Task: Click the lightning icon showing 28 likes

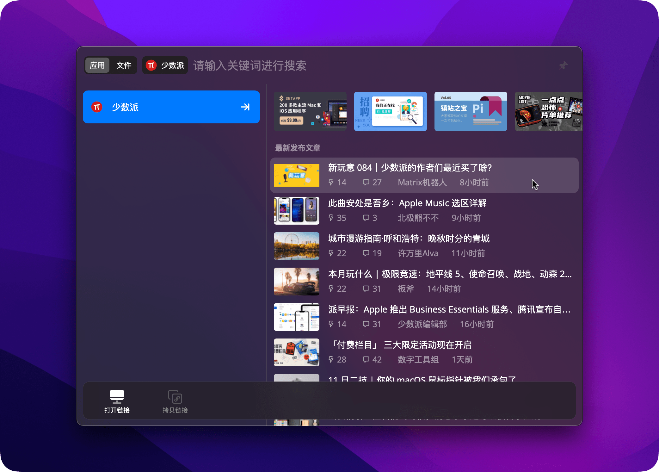Action: tap(330, 359)
